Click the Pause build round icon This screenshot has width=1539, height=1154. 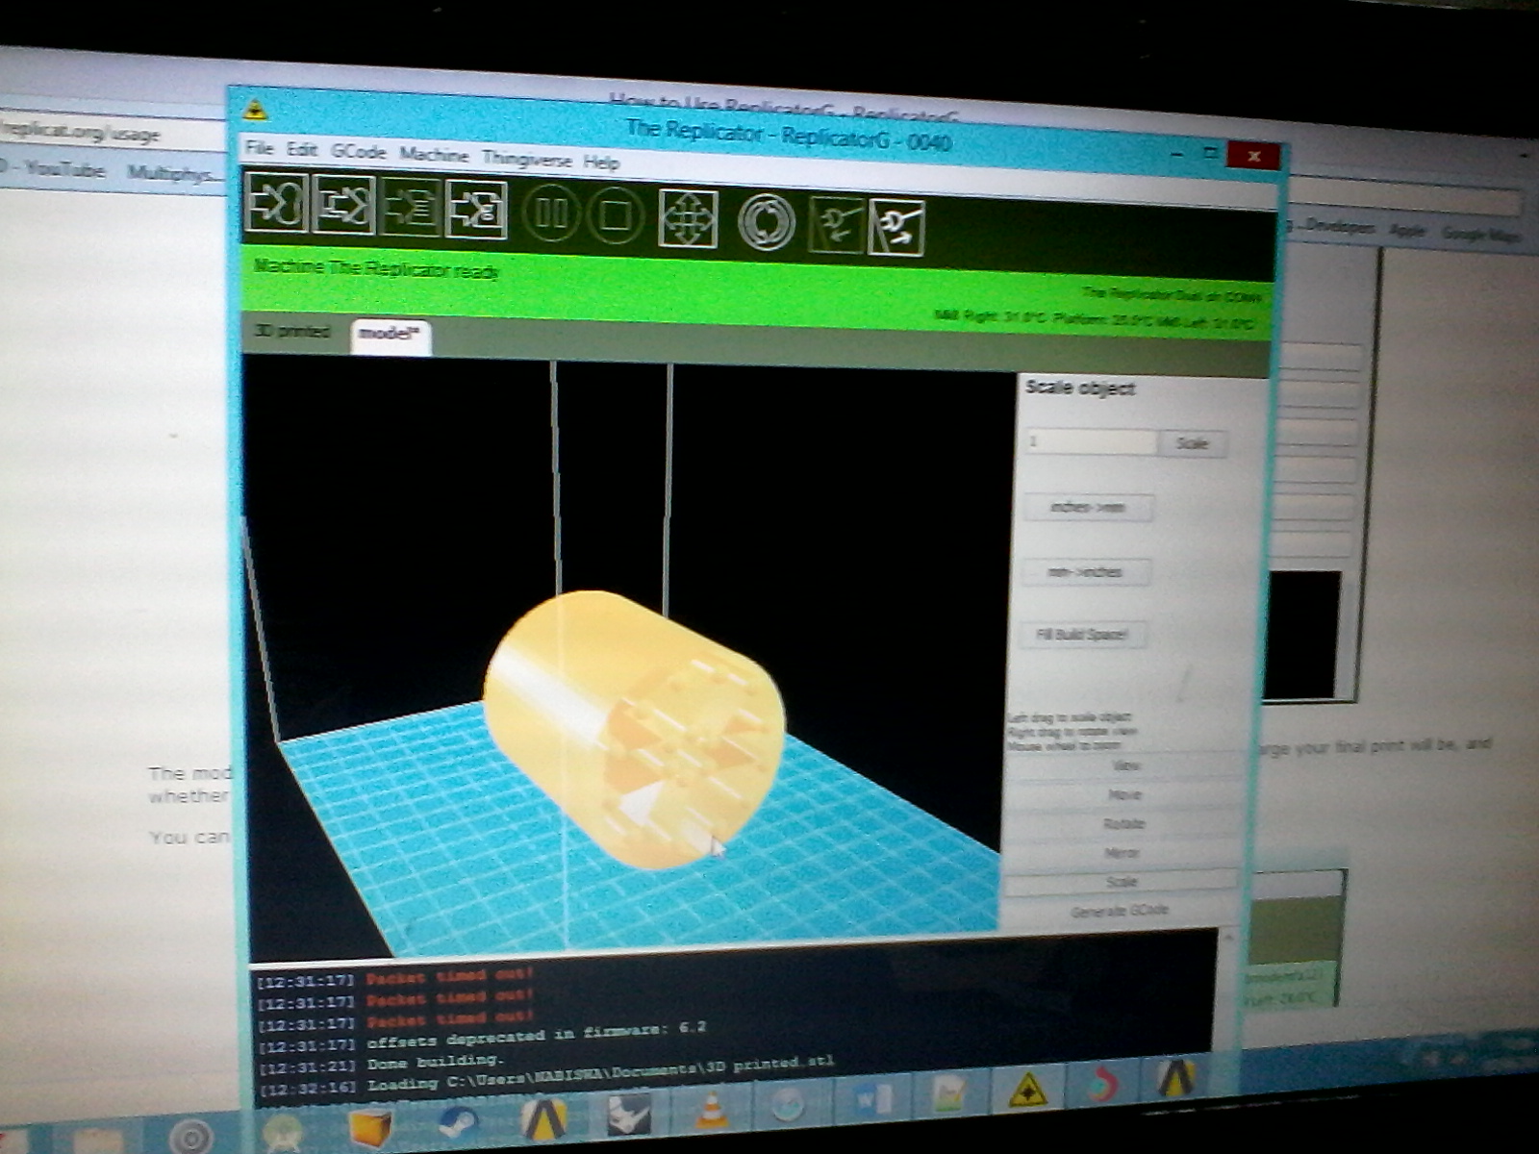551,212
